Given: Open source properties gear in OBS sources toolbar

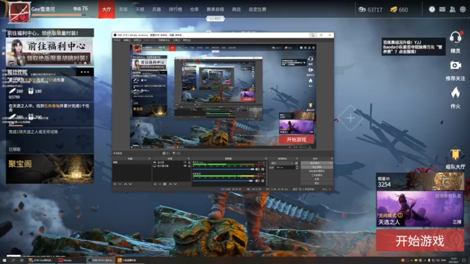Looking at the screenshot, I should pos(164,184).
